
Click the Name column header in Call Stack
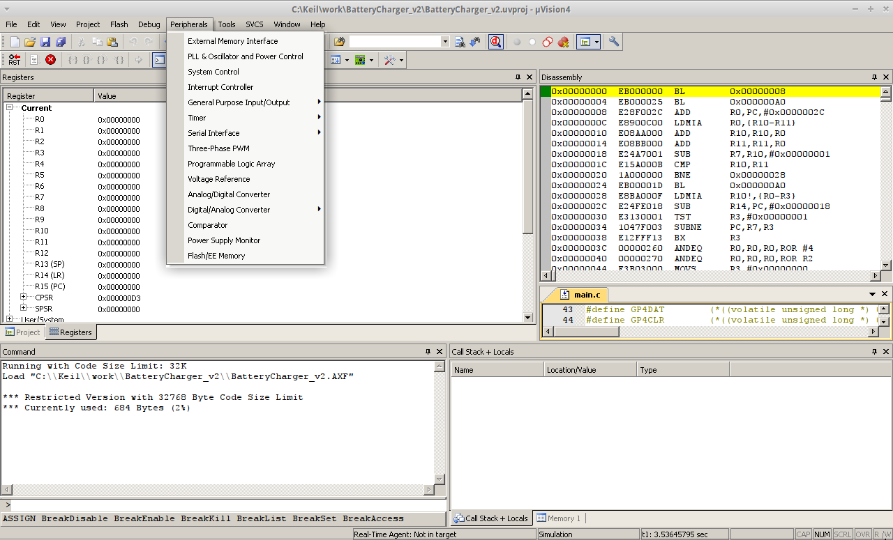497,370
